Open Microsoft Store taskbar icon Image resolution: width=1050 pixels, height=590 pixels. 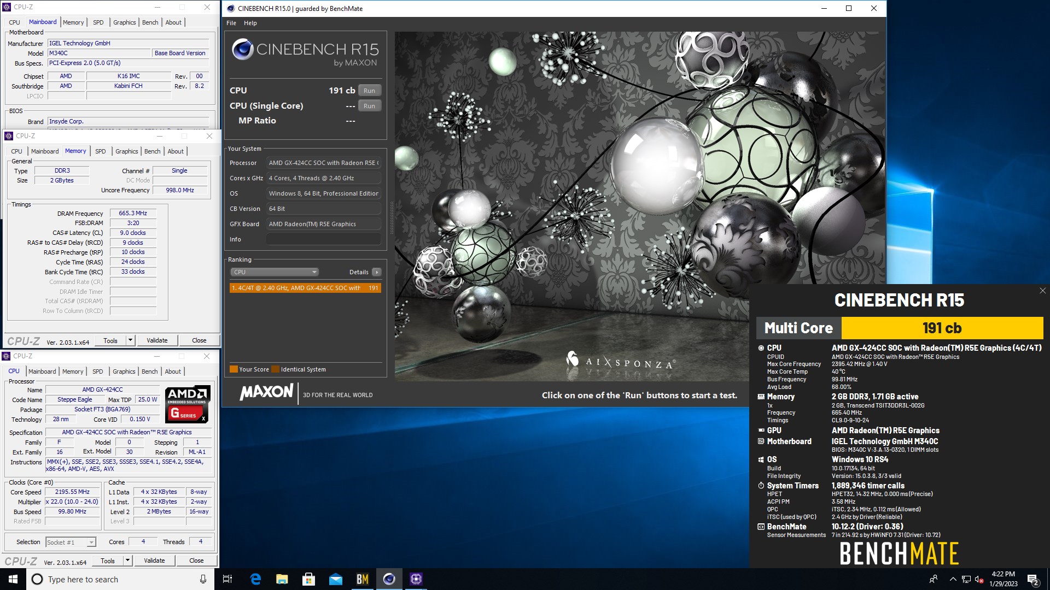tap(309, 579)
